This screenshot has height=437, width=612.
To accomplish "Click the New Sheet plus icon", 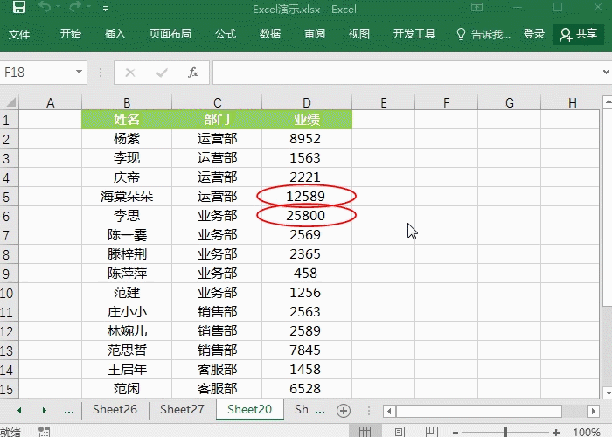I will click(344, 410).
